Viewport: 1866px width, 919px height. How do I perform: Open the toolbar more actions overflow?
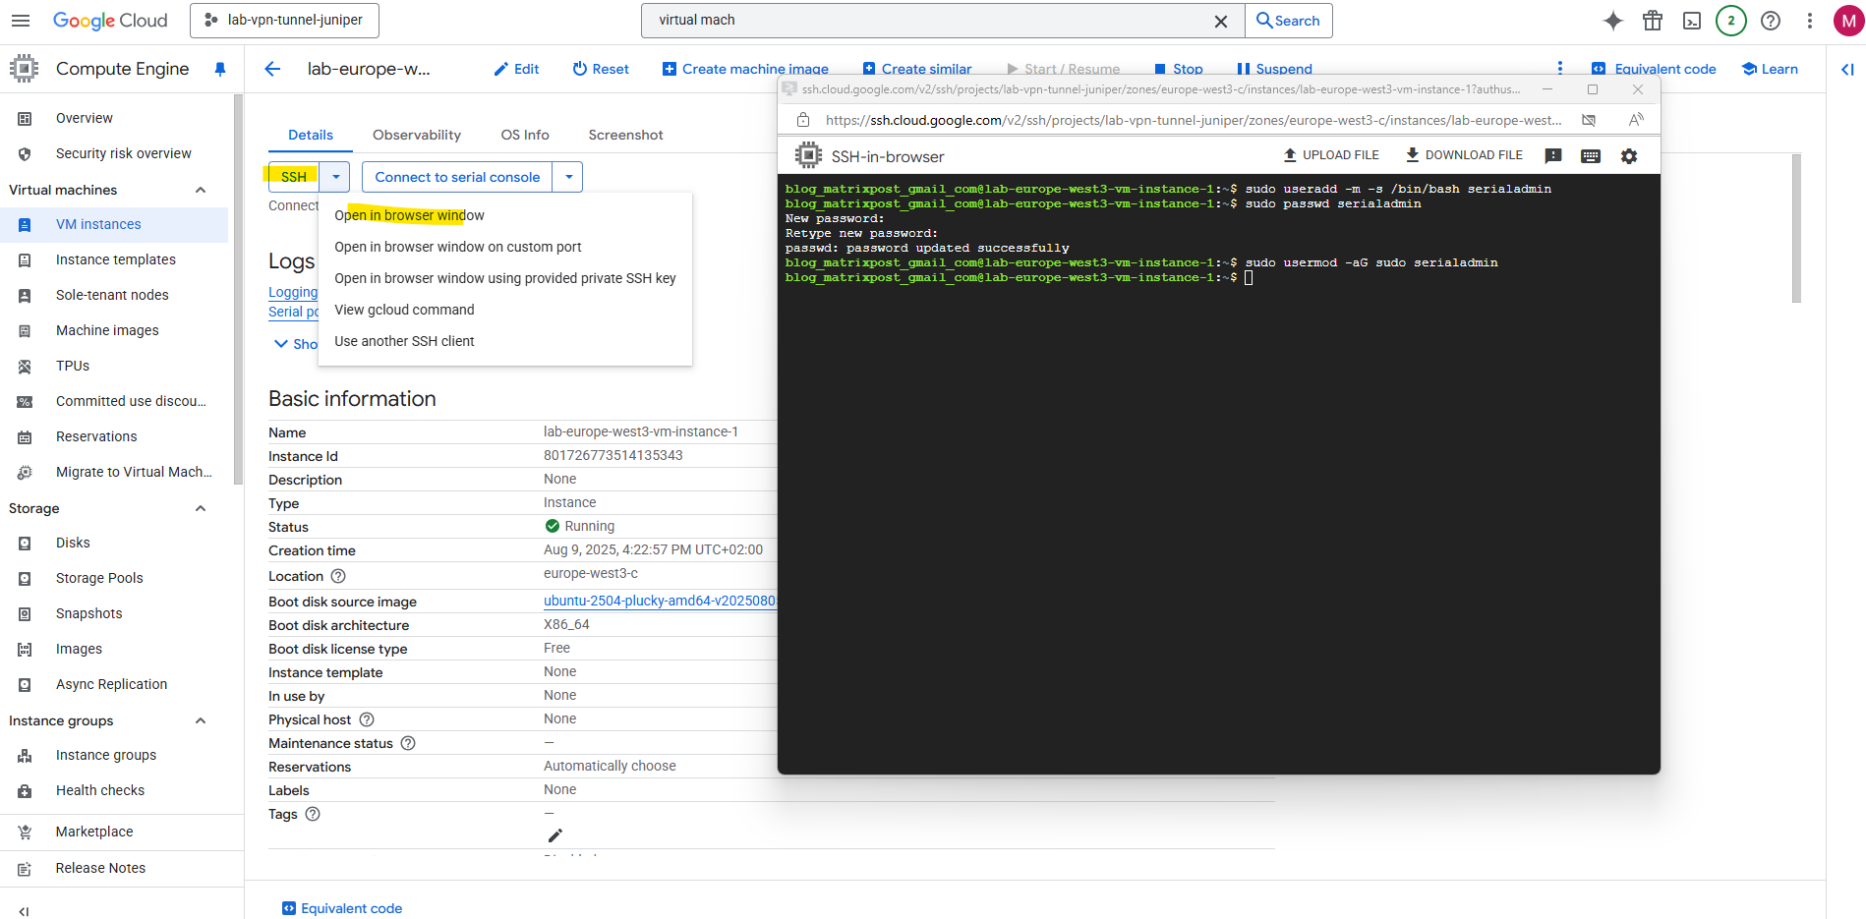tap(1560, 68)
